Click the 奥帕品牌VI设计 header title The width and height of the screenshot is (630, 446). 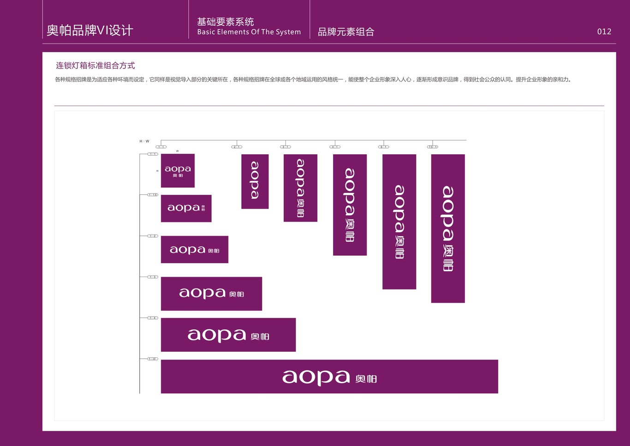point(90,30)
